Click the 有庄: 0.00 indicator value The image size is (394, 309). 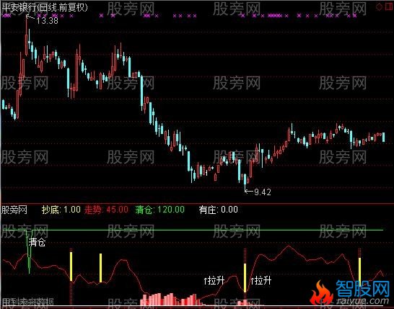(219, 210)
